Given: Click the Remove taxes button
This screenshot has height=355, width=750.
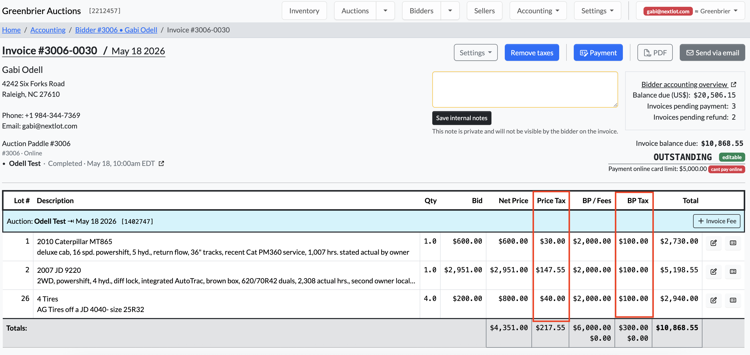Looking at the screenshot, I should [x=532, y=53].
